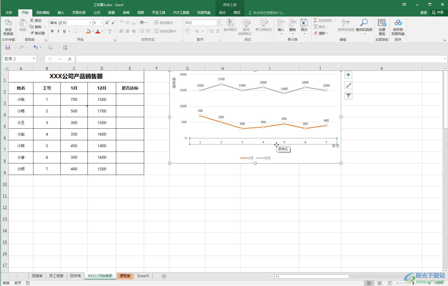Image resolution: width=448 pixels, height=286 pixels.
Task: Toggle Bold formatting
Action: [x=52, y=31]
